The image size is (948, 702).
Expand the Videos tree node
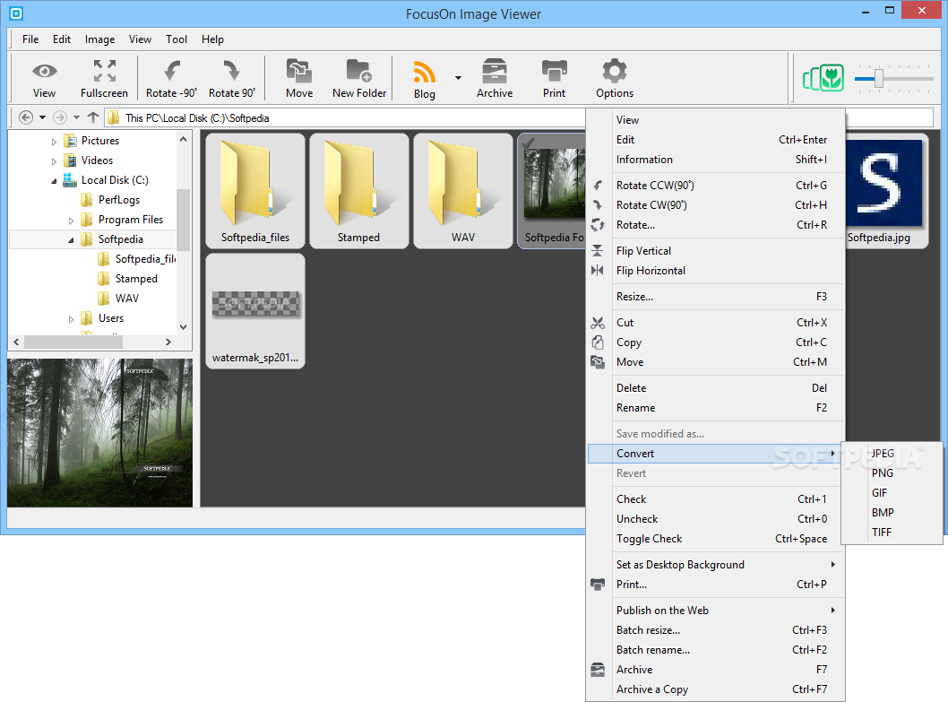pos(54,161)
